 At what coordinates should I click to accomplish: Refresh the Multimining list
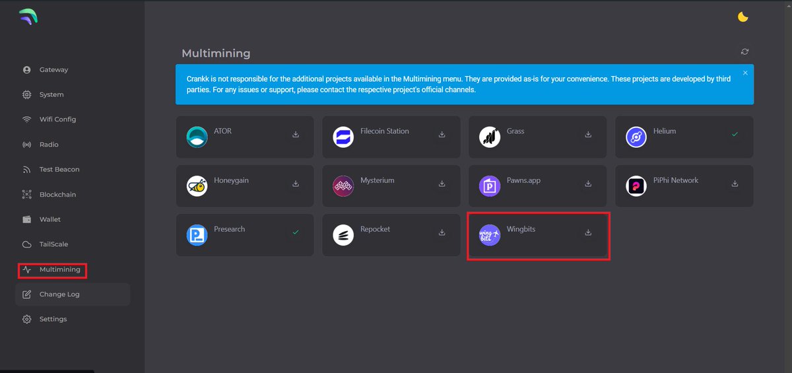pyautogui.click(x=745, y=51)
